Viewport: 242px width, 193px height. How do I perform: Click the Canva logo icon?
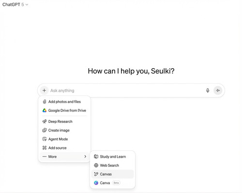click(x=96, y=183)
